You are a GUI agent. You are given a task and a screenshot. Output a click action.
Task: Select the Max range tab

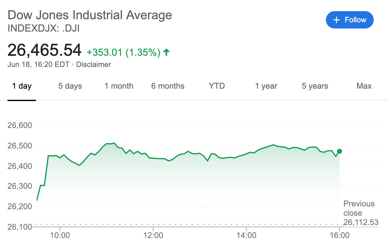(364, 86)
